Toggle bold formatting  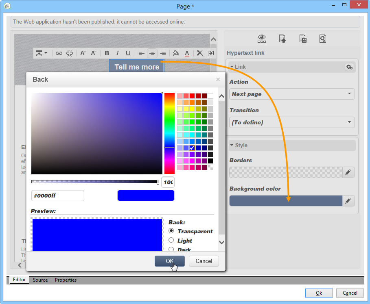tap(107, 53)
